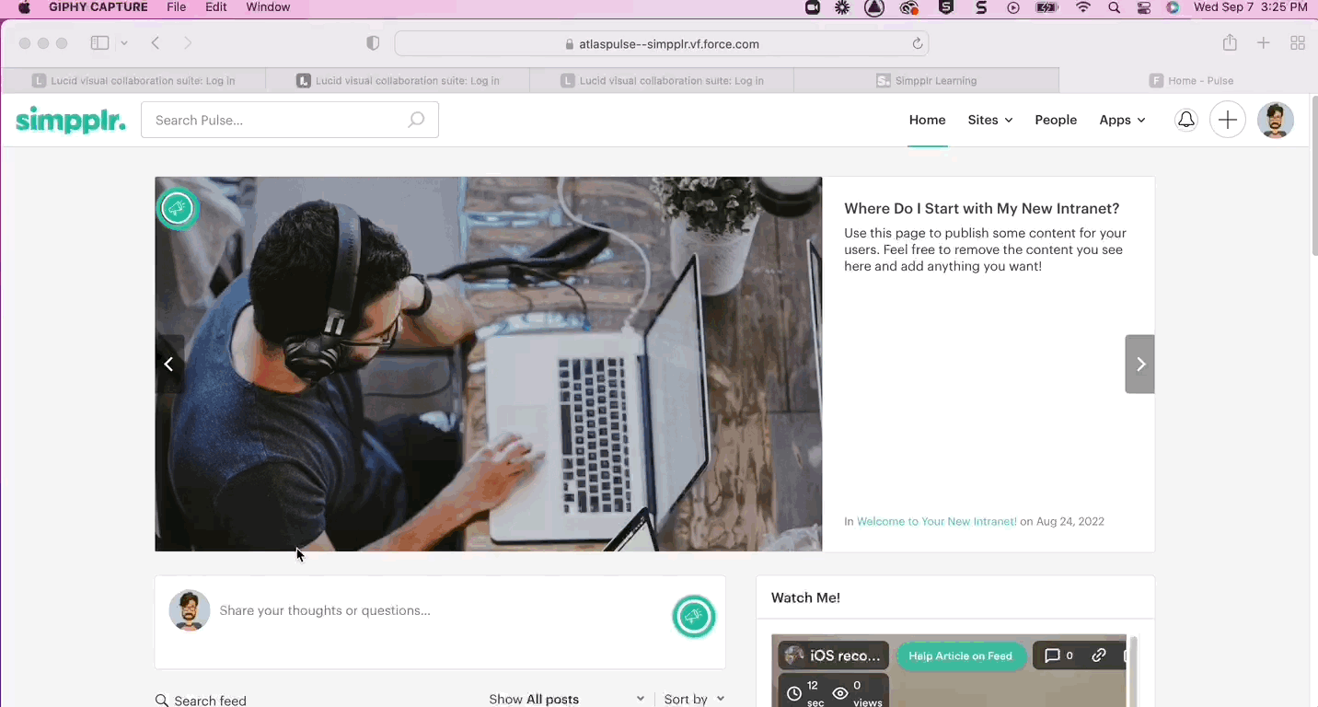Viewport: 1318px width, 707px height.
Task: Open the Simpplr notifications bell
Action: [1185, 120]
